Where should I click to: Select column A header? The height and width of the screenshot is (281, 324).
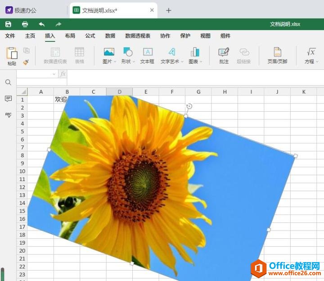click(x=40, y=91)
